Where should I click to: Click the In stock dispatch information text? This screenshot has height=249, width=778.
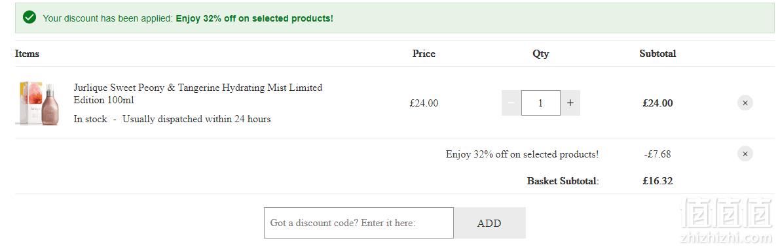[x=172, y=119]
